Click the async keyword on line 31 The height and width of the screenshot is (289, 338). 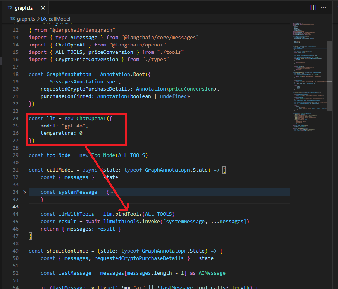point(90,170)
